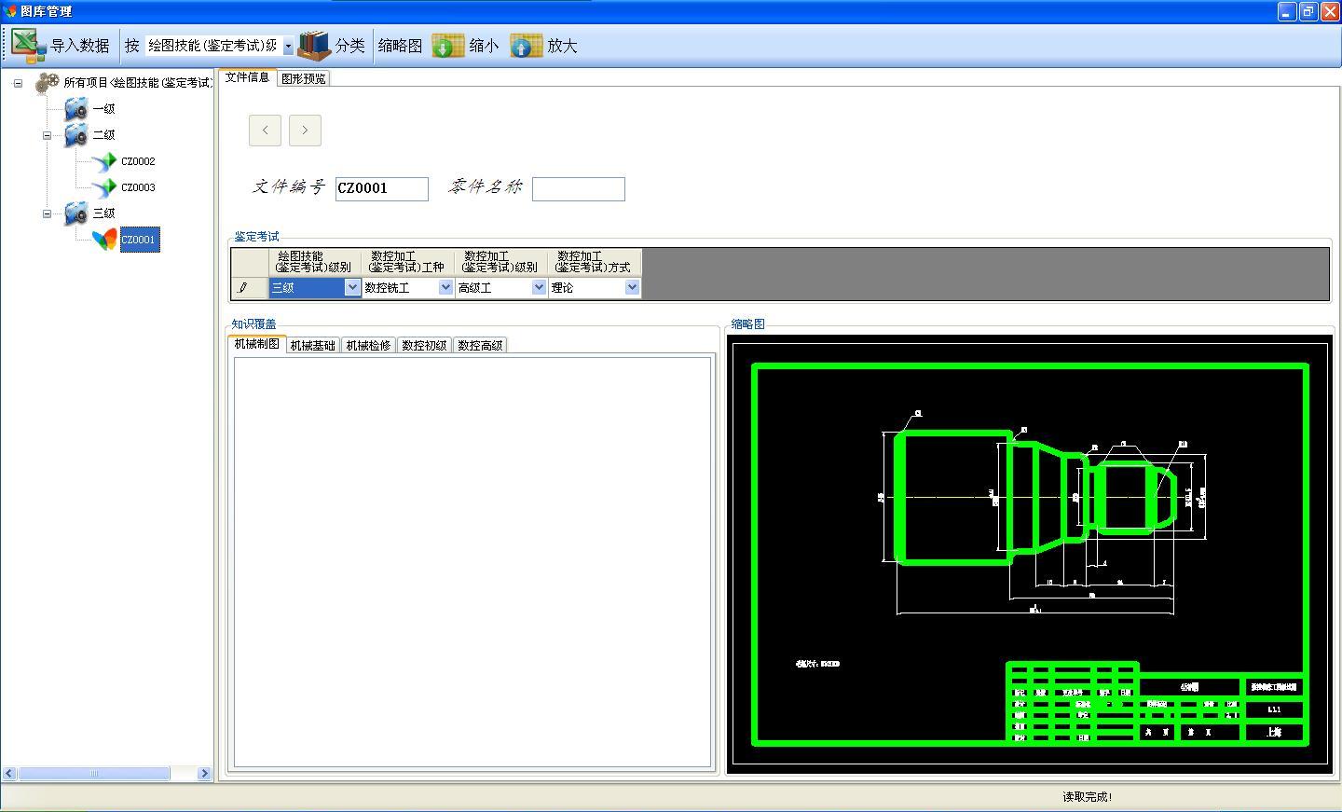Viewport: 1342px width, 812px height.
Task: Click the 读取完成! status bar text
Action: tap(1087, 797)
